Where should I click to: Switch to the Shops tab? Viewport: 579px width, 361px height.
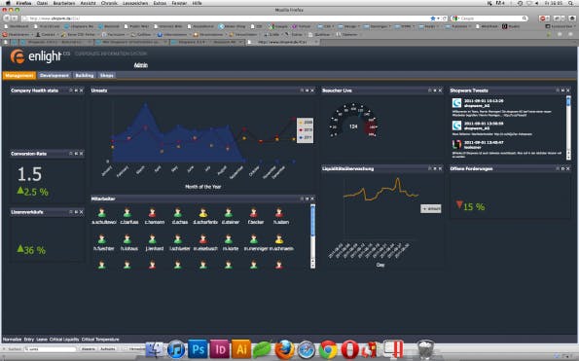(x=107, y=75)
